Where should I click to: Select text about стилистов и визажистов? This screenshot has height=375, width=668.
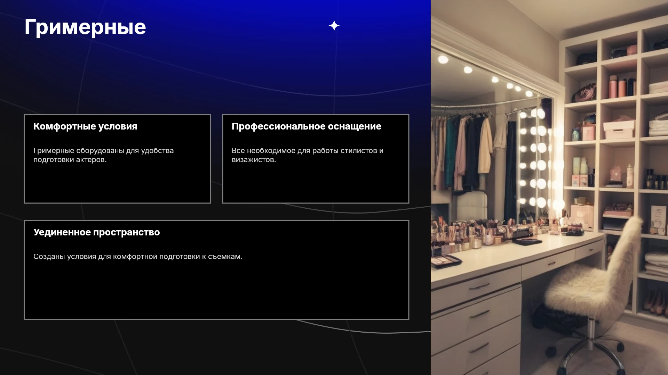point(308,155)
